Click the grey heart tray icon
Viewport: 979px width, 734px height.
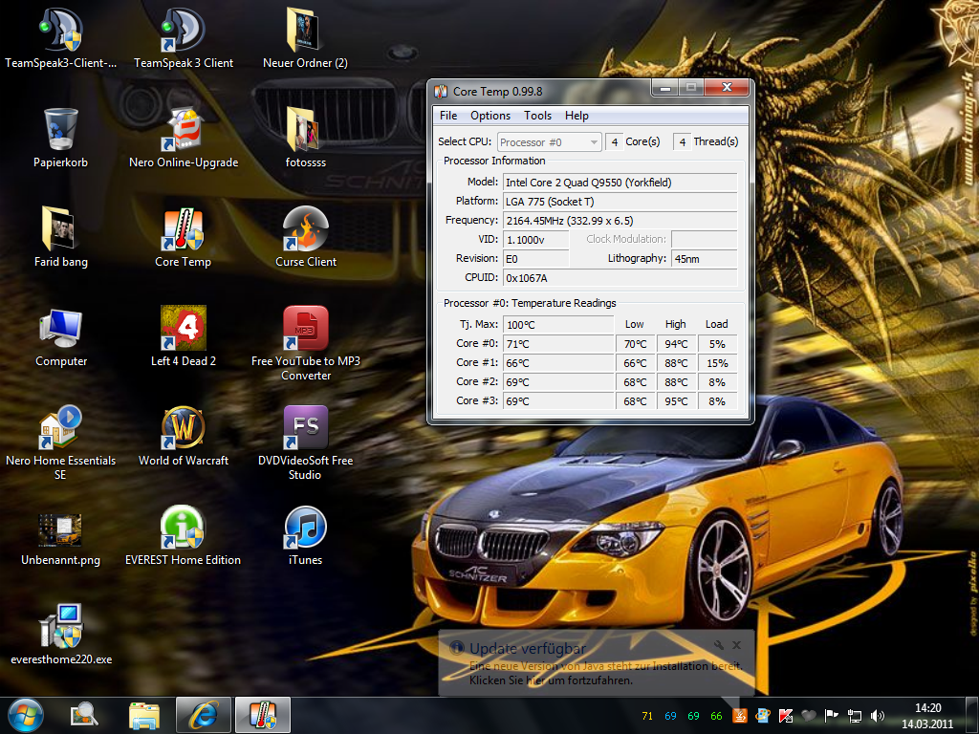coord(809,715)
